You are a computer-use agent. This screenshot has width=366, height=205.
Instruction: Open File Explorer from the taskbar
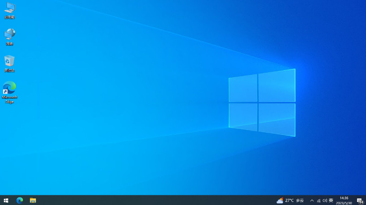tap(33, 200)
